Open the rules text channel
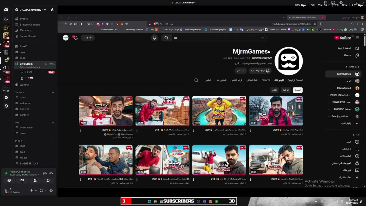Image resolution: width=366 pixels, height=206 pixels. [x=35, y=98]
